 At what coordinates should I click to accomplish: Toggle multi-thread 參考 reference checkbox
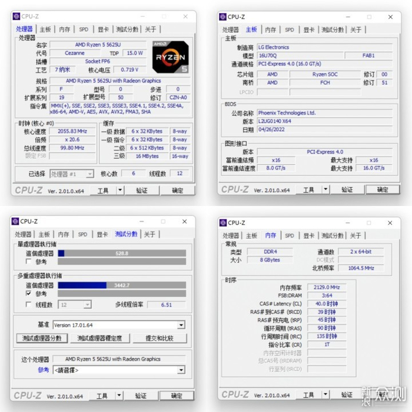tap(28, 293)
